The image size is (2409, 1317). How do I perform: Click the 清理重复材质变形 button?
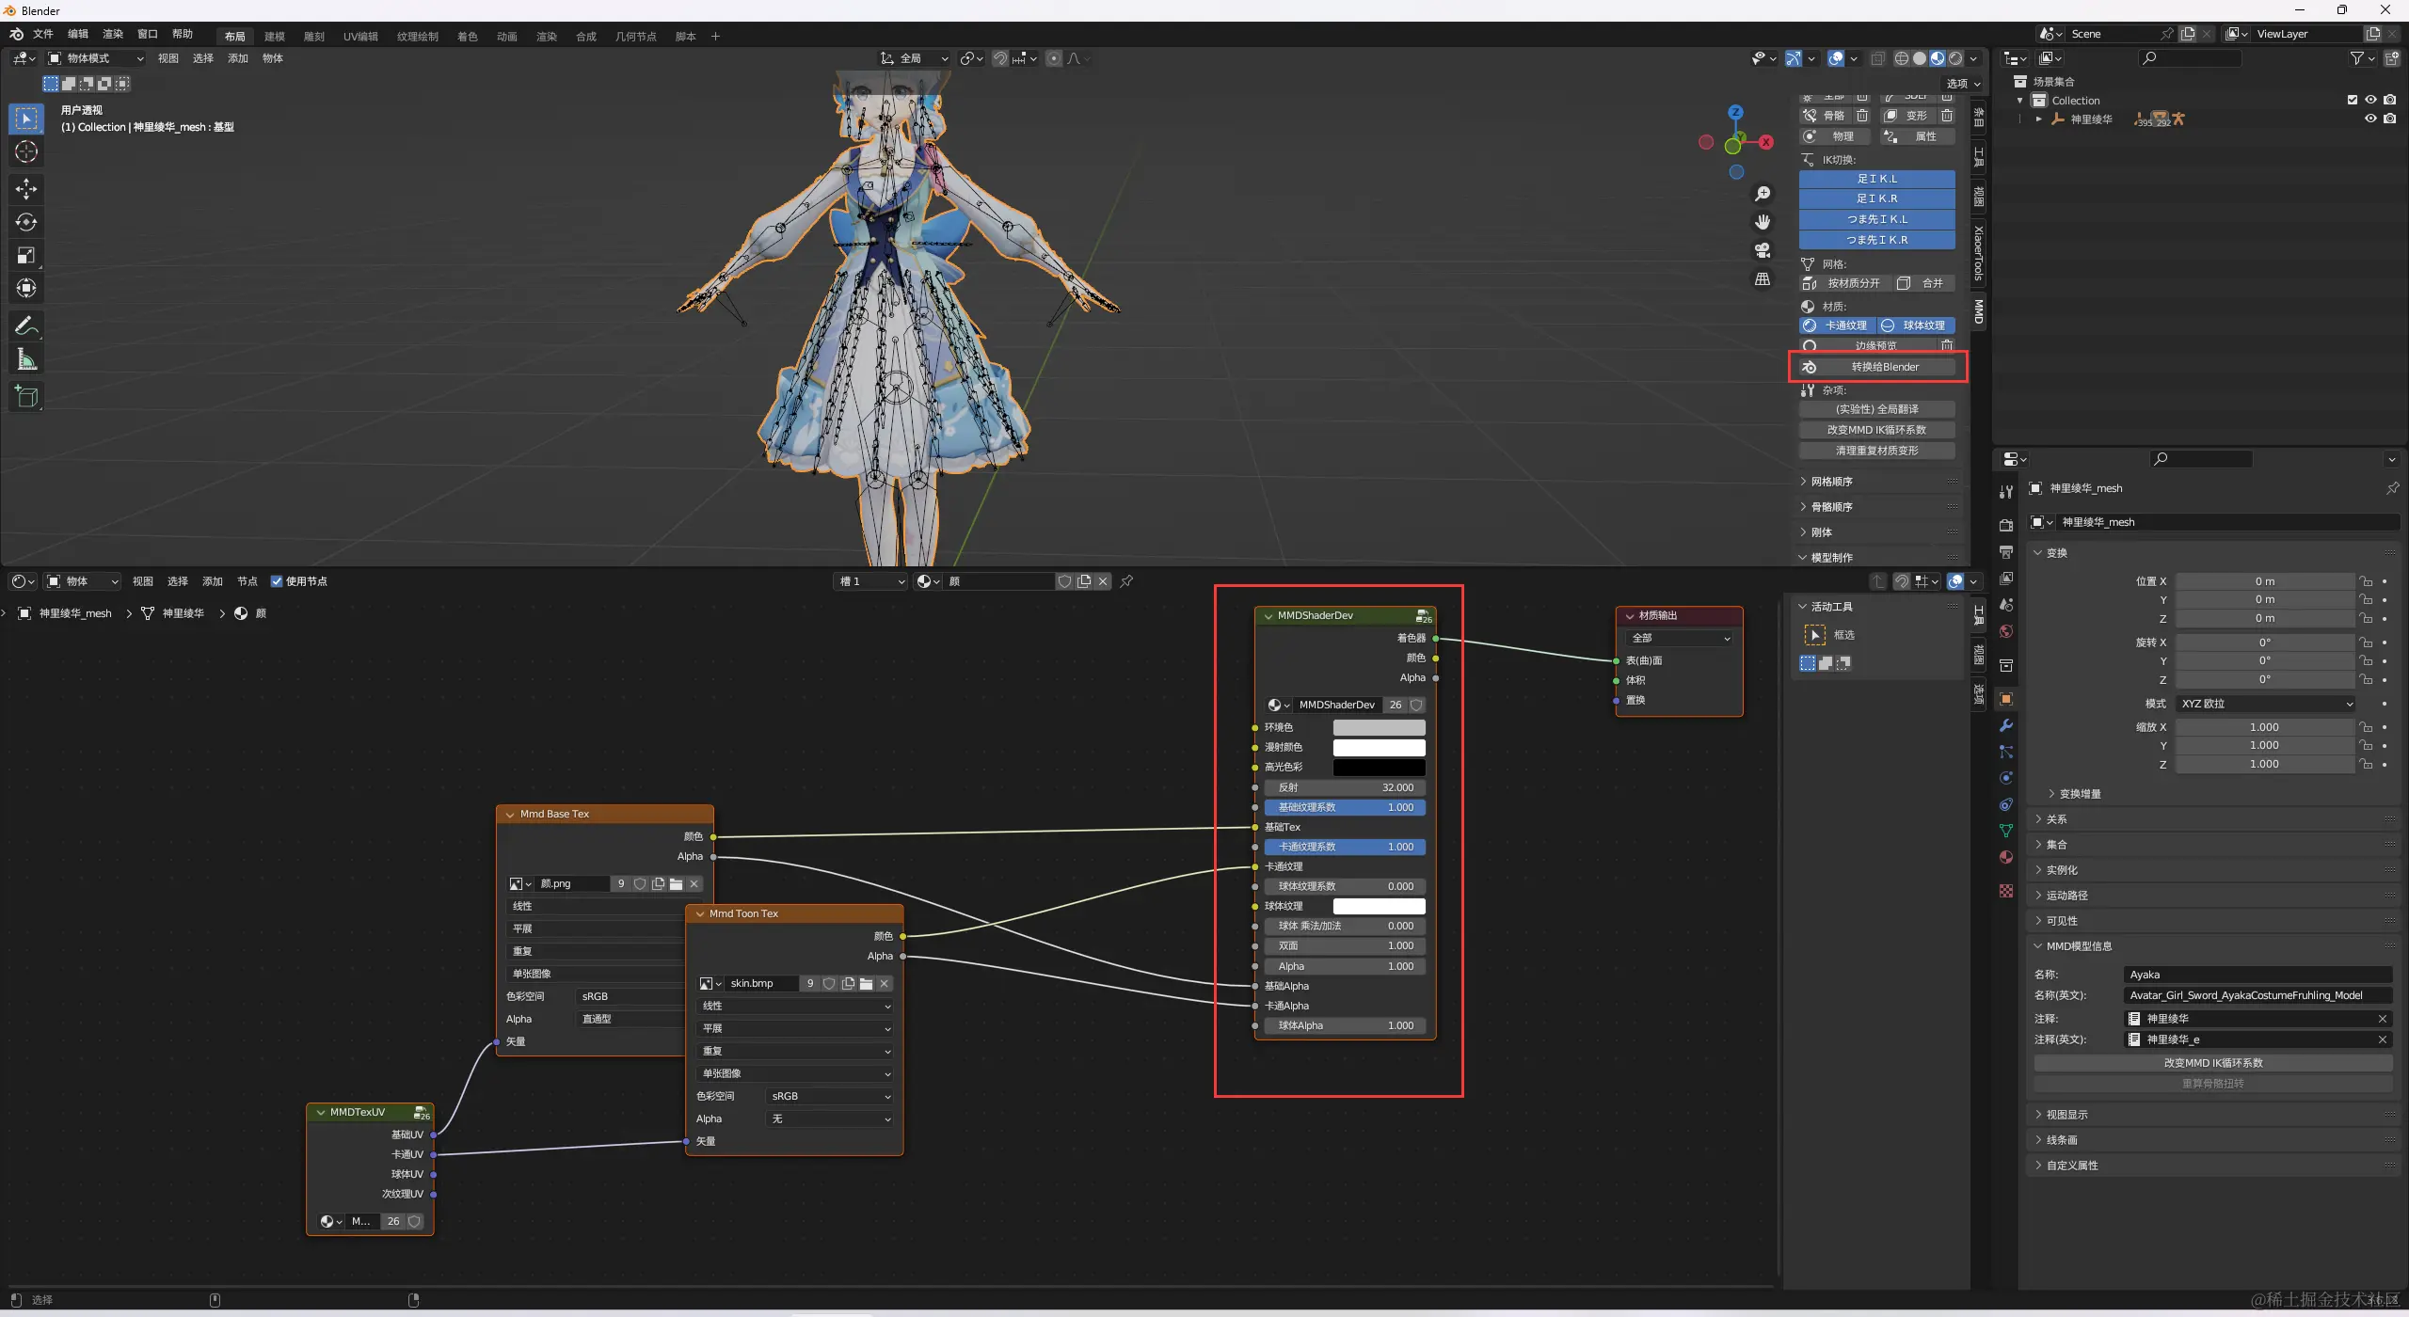(1876, 451)
